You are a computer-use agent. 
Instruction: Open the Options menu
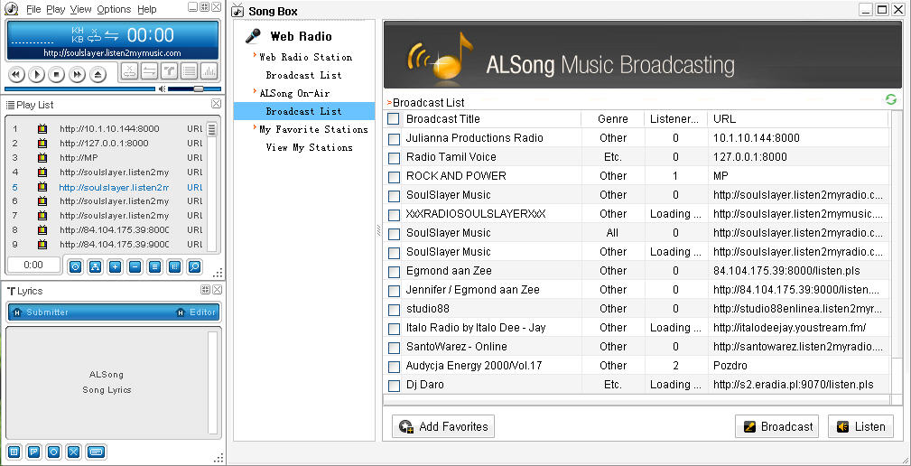point(114,9)
